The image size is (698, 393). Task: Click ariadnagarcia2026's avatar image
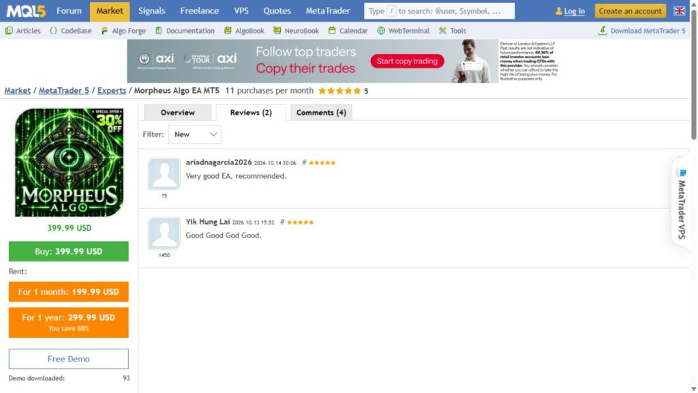[164, 174]
